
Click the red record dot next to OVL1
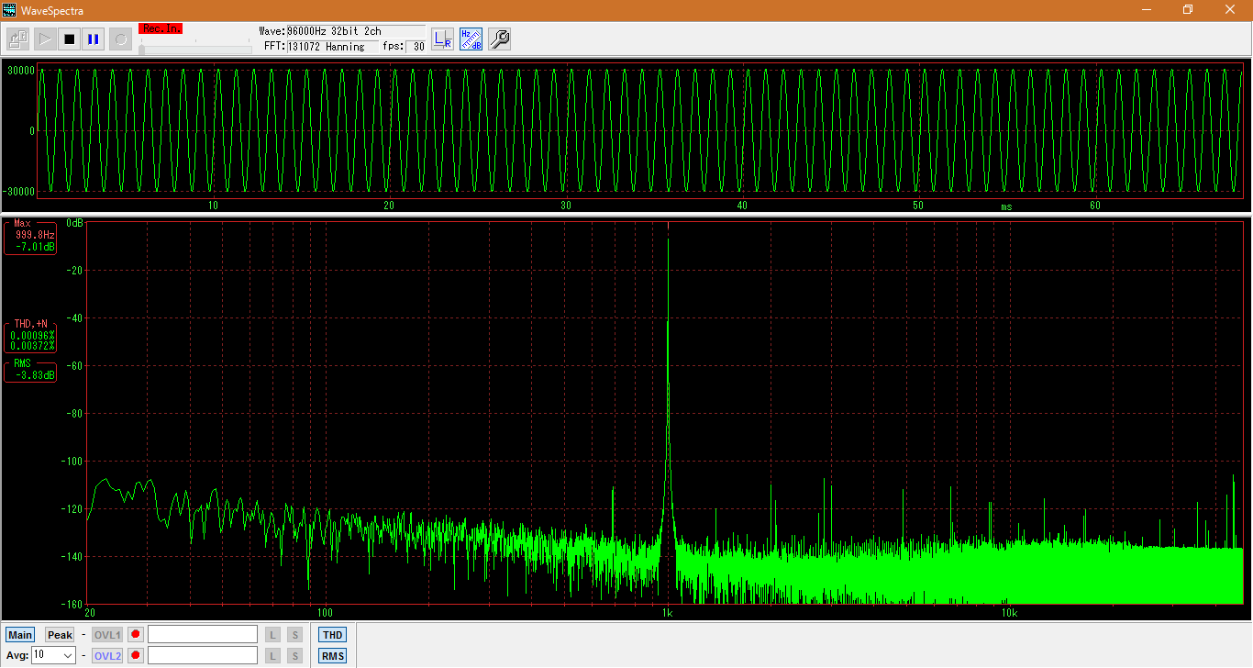coord(136,635)
